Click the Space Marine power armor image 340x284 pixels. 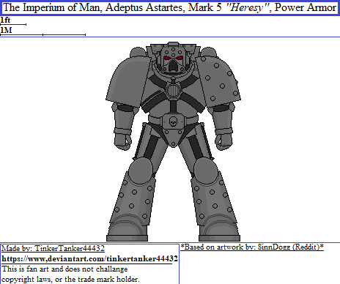pyautogui.click(x=173, y=141)
